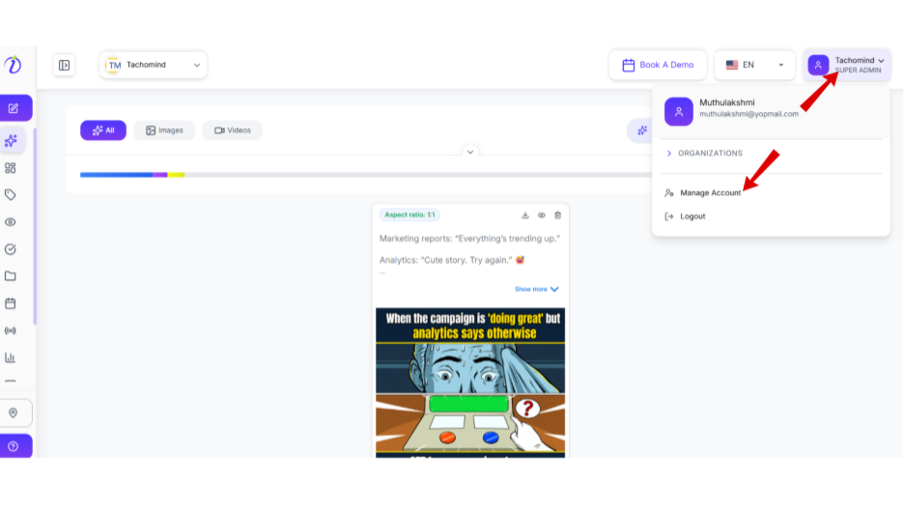Image resolution: width=904 pixels, height=510 pixels.
Task: Switch to the Images tab
Action: 164,130
